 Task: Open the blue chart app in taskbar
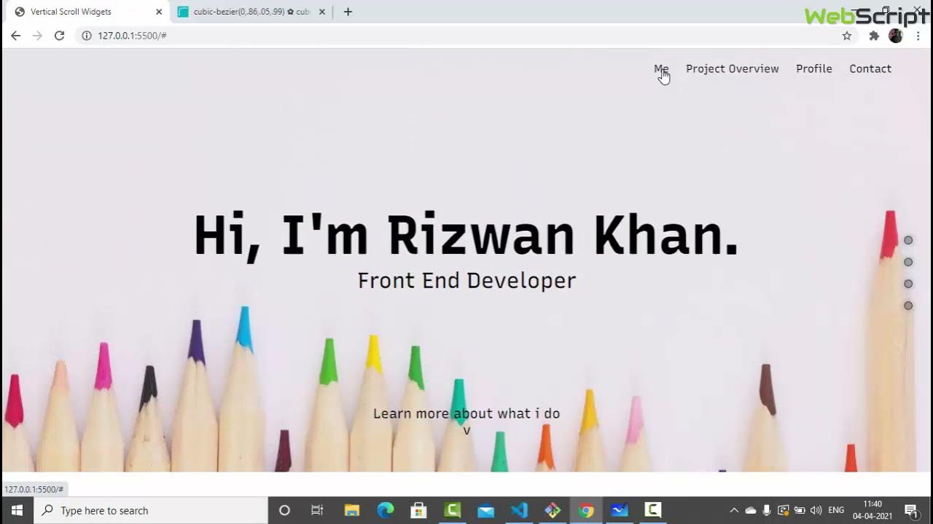pos(620,510)
